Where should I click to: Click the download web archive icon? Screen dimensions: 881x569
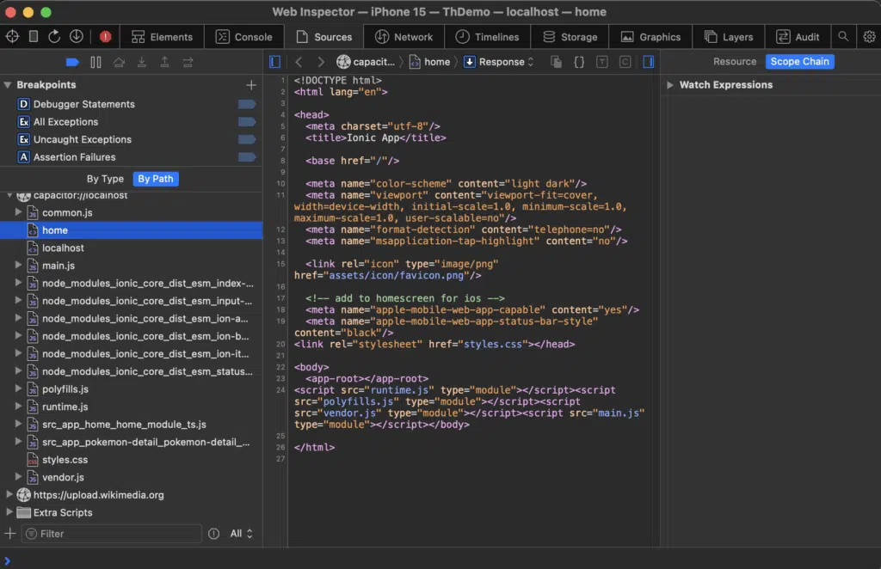point(76,36)
